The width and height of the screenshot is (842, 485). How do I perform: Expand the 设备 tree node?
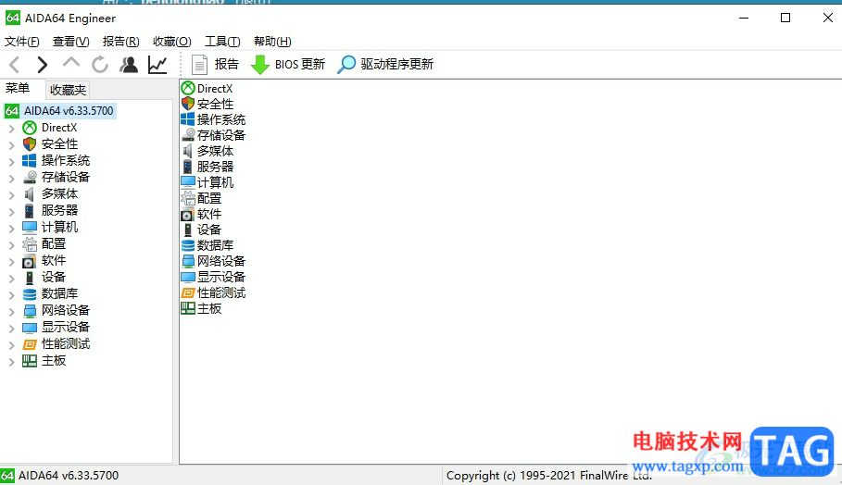[x=11, y=278]
